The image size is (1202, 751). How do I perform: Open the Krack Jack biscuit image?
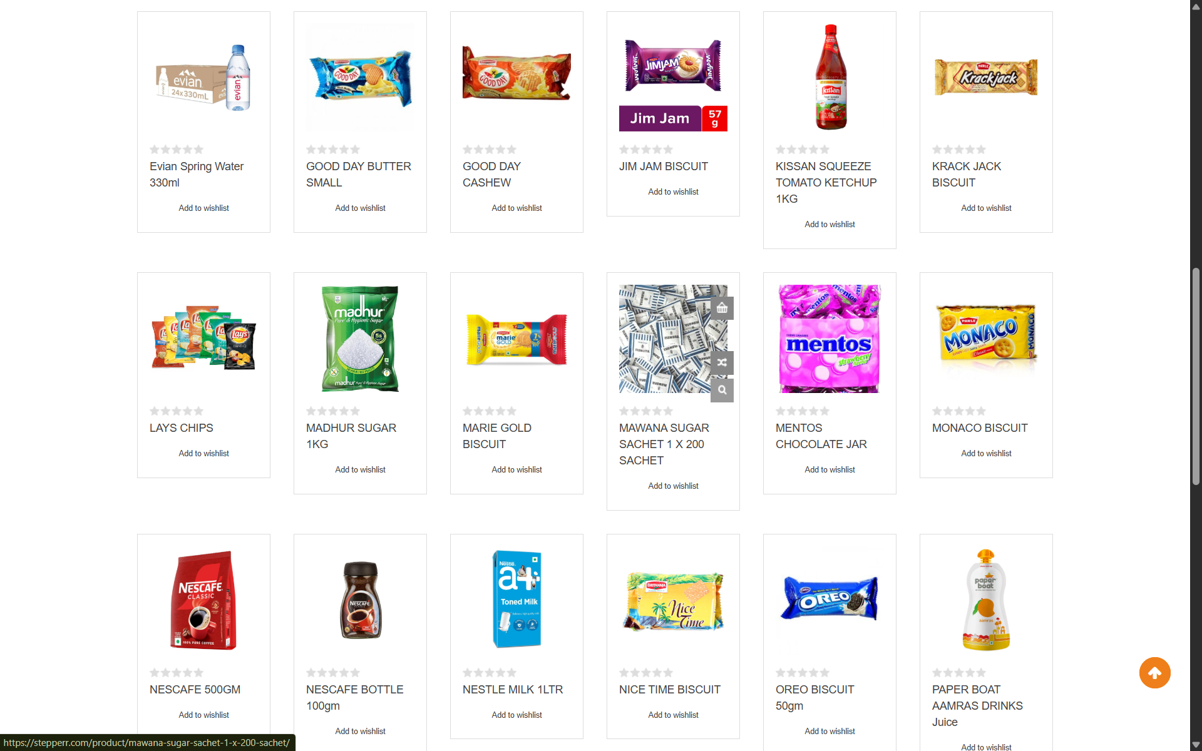(986, 77)
